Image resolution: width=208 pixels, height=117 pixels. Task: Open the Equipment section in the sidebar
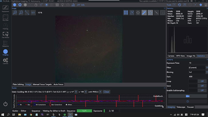point(6,8)
